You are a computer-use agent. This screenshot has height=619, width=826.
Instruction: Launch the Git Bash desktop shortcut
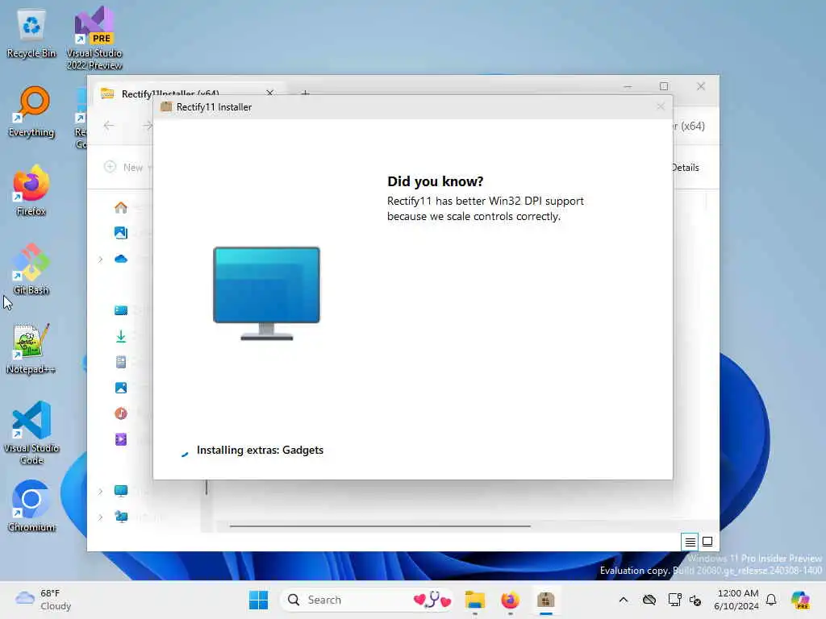tap(31, 269)
